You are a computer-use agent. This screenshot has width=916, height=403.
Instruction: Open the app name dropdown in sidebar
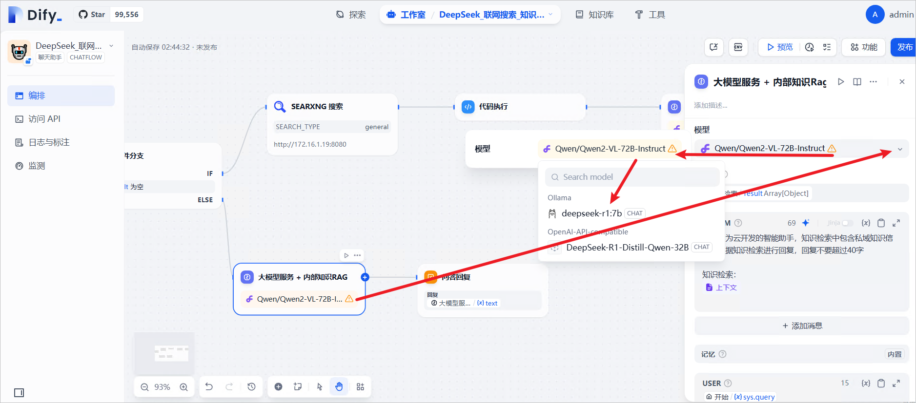(x=111, y=46)
